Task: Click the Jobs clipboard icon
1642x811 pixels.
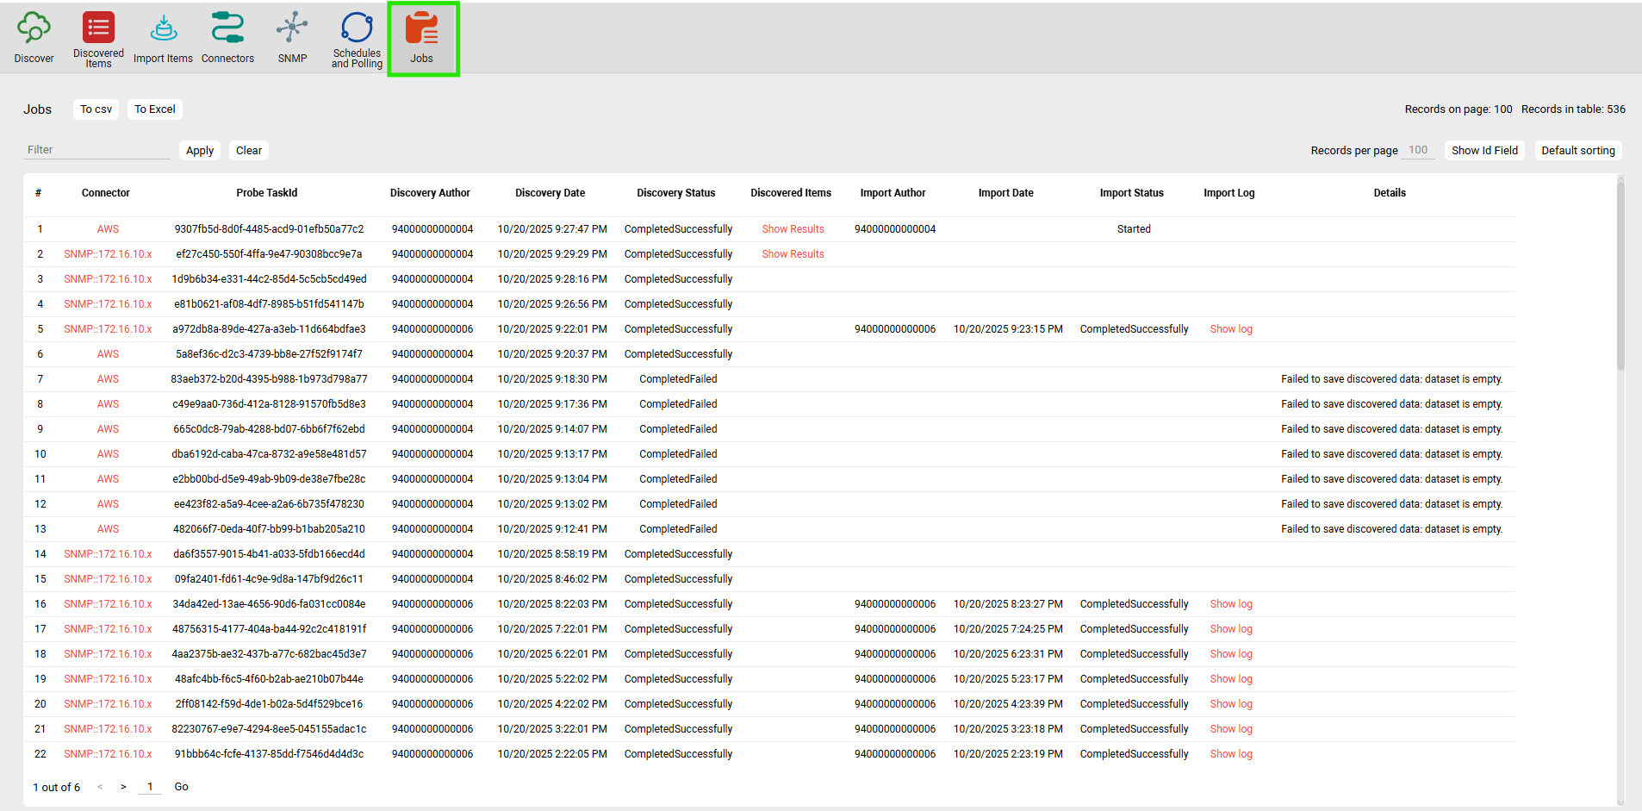Action: pos(422,28)
